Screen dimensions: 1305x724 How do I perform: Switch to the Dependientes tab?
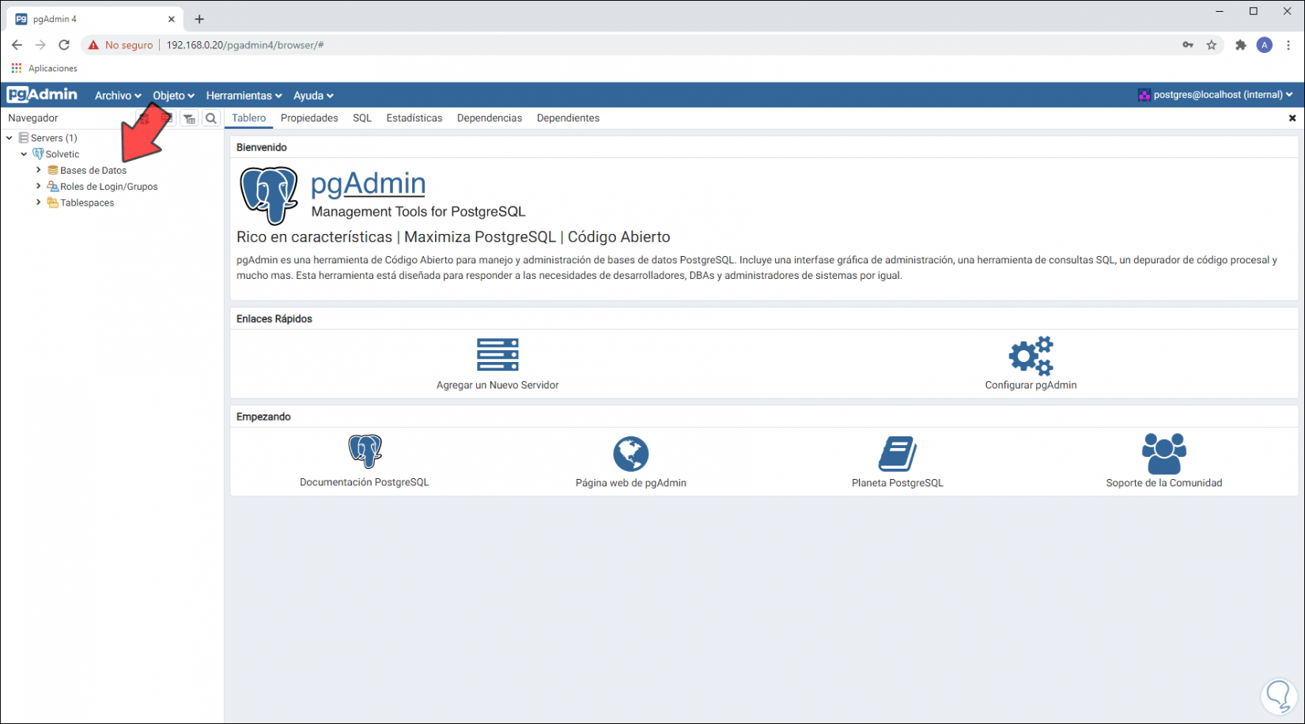click(568, 119)
